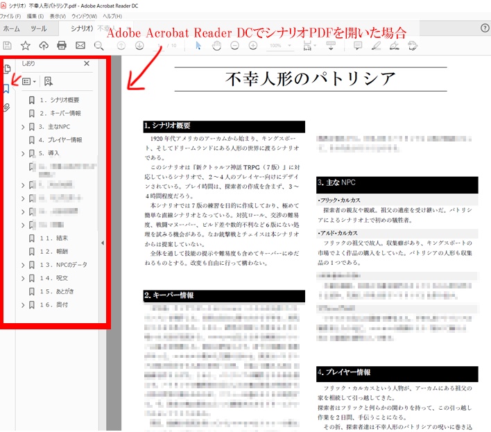Expand the 14. 呪文 bookmark

point(23,279)
